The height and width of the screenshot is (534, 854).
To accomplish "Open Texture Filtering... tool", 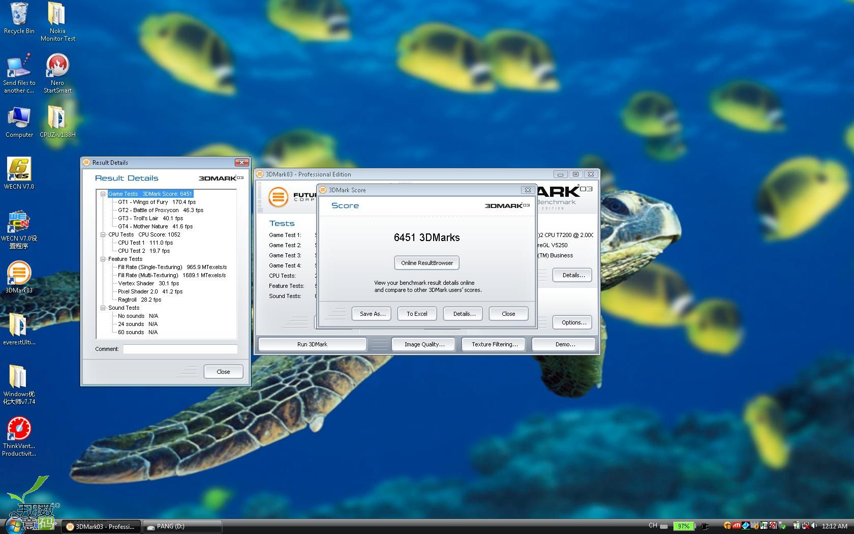I will click(495, 344).
